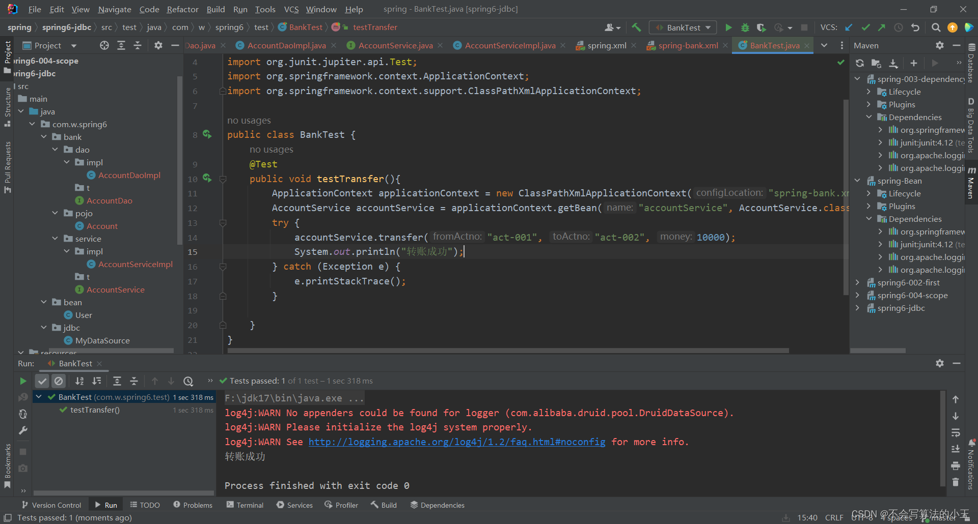978x524 pixels.
Task: Click the run gutter icon beside class BankTest
Action: pos(207,134)
